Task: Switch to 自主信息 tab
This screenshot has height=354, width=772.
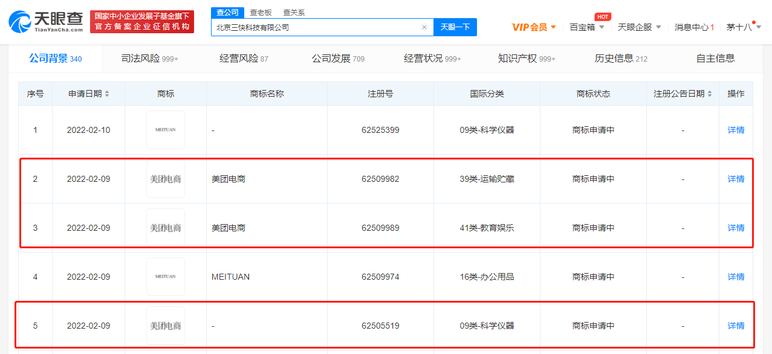Action: (716, 59)
